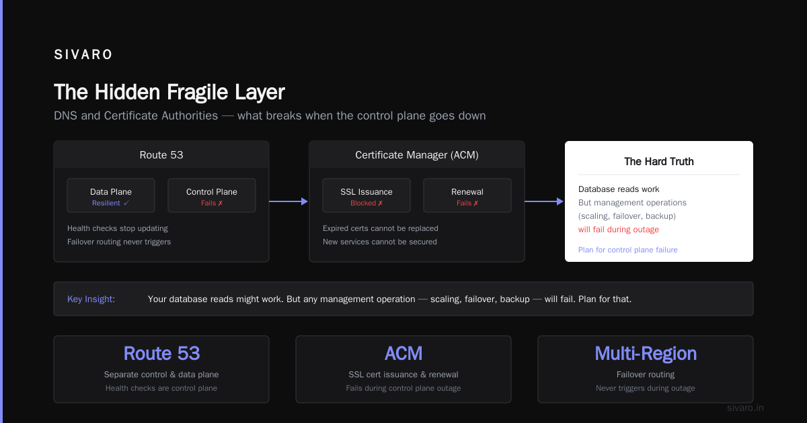Click 'Fails during control plane outage' text
Viewport: 807px width, 423px height.
coord(403,388)
